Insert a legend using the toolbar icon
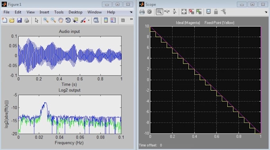This screenshot has height=150, width=270. coord(113,20)
